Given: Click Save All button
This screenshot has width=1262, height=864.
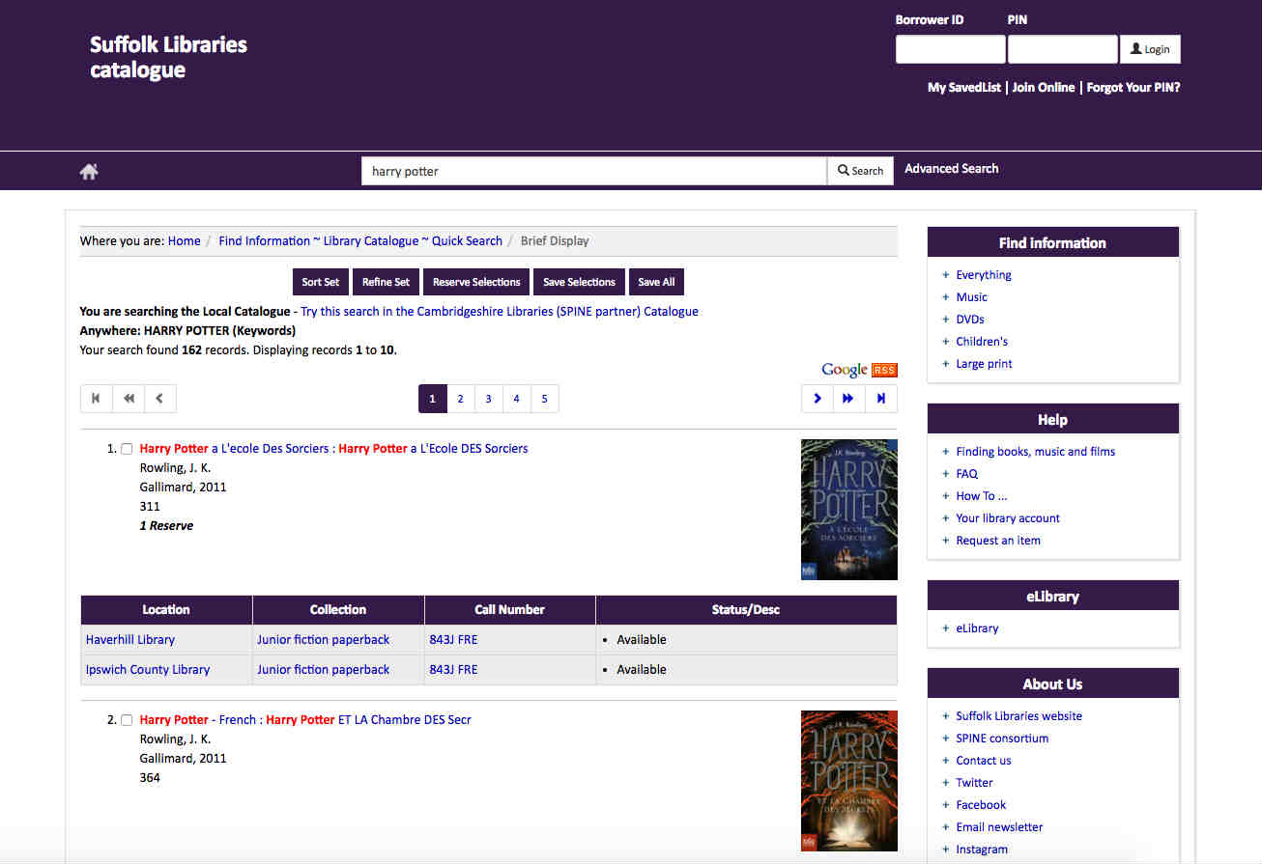Looking at the screenshot, I should click(x=656, y=282).
